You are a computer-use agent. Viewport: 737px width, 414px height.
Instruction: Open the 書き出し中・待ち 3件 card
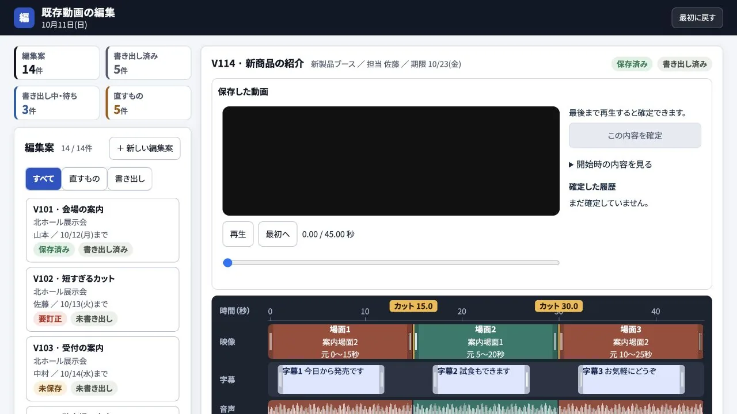pyautogui.click(x=56, y=103)
